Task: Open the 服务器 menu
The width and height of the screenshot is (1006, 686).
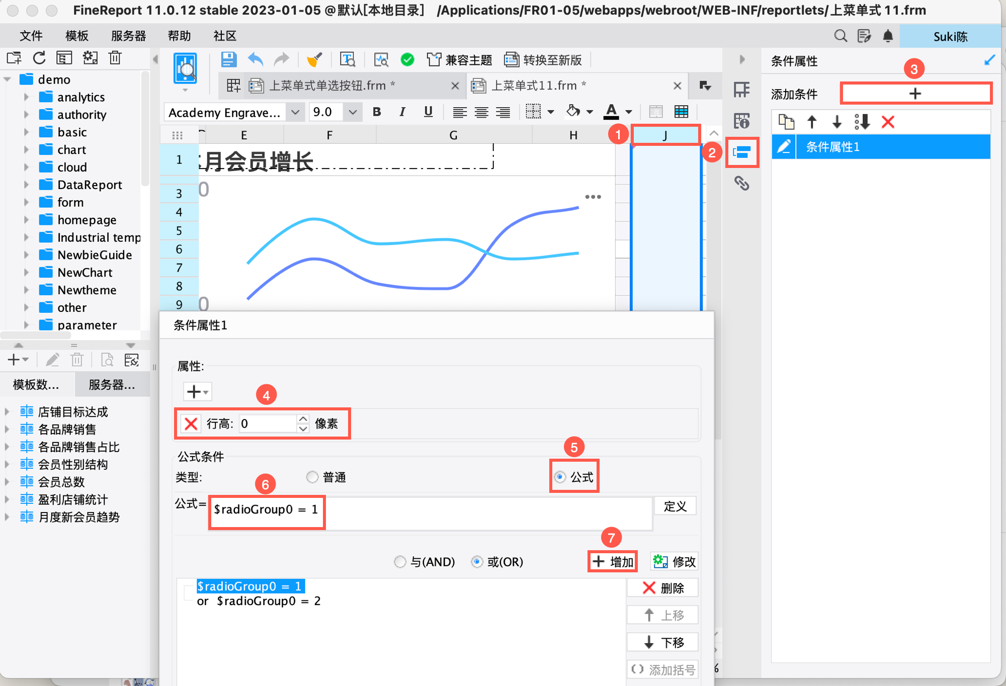Action: click(128, 36)
